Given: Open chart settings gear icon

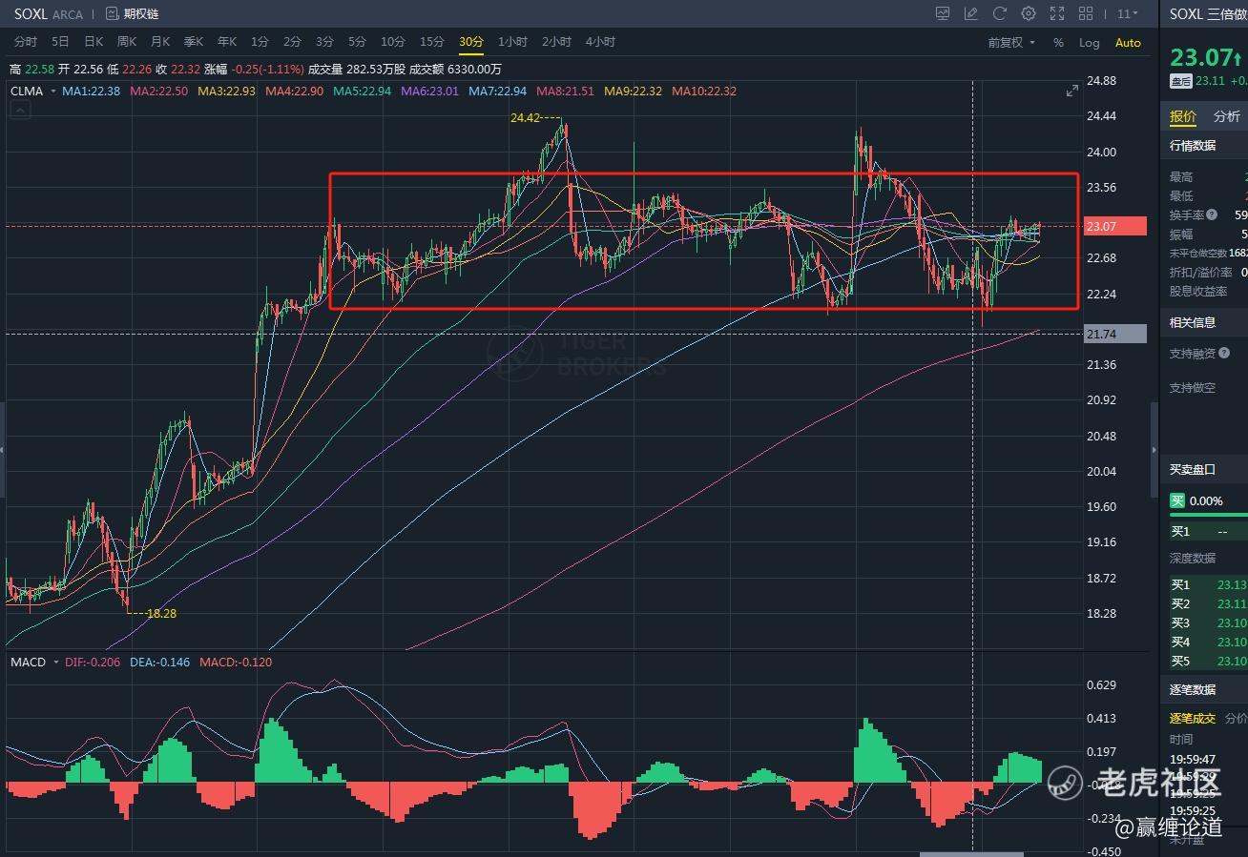Looking at the screenshot, I should 1029,14.
